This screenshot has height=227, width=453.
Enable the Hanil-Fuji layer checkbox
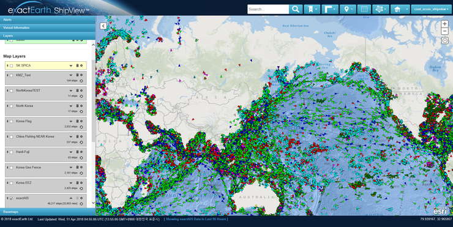[12, 152]
